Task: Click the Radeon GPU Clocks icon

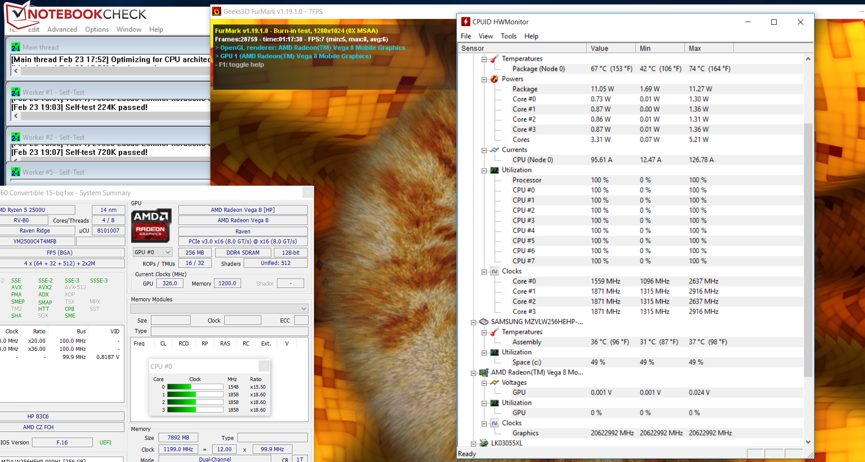Action: click(x=494, y=423)
